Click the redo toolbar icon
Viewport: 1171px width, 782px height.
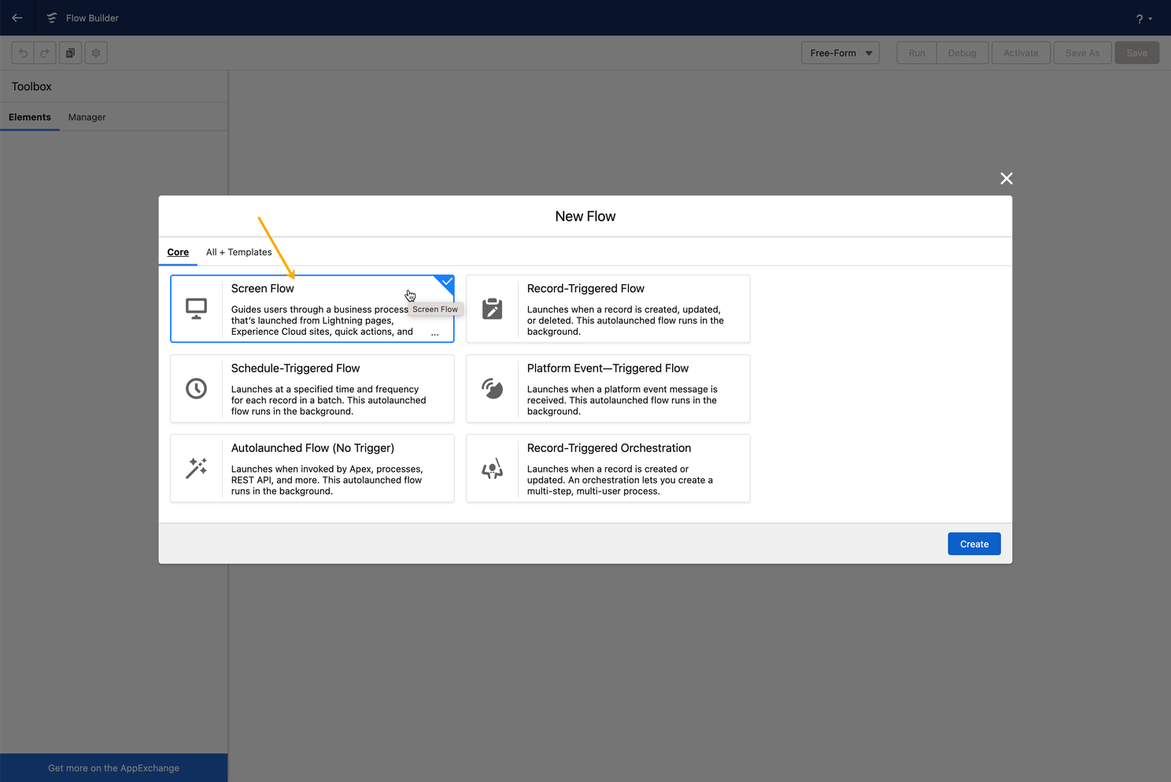[45, 53]
